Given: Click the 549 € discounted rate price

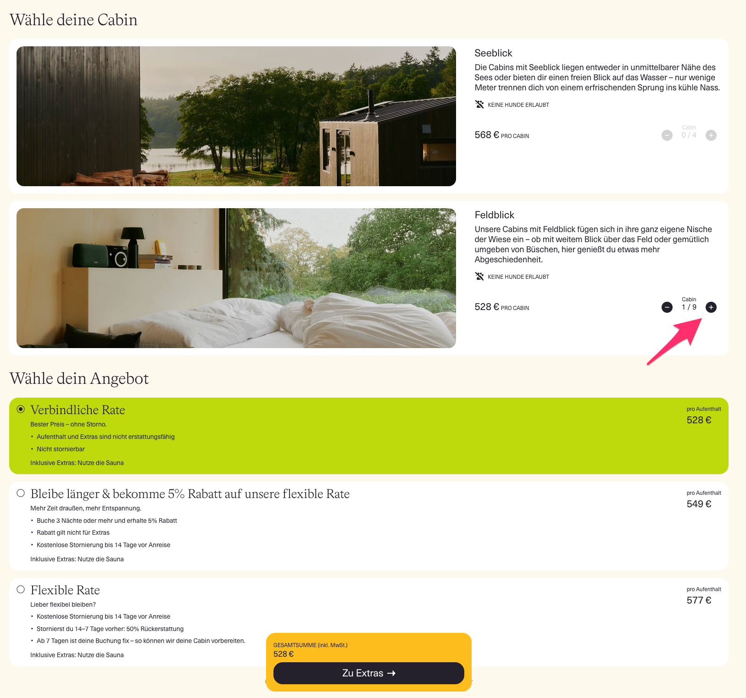Looking at the screenshot, I should pos(699,504).
